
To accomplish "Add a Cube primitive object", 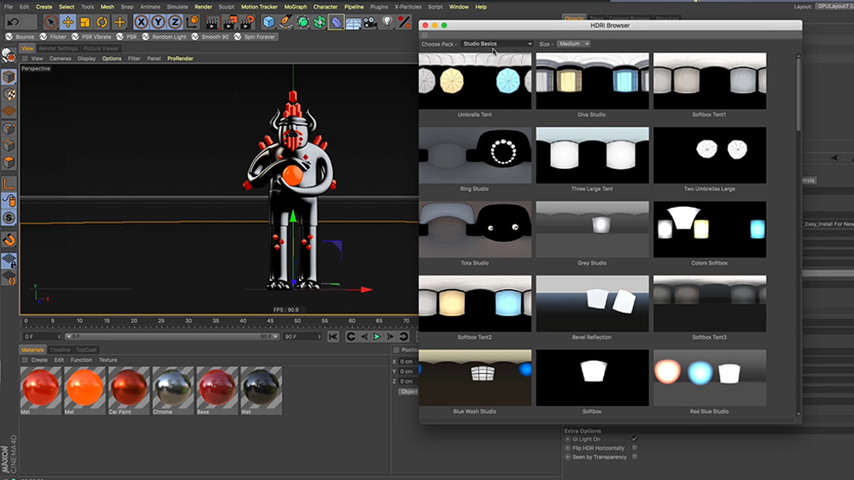I will (268, 22).
